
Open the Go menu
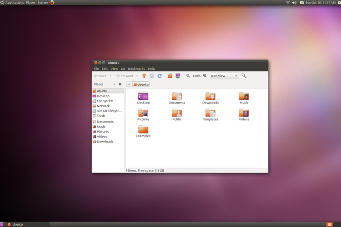click(x=123, y=69)
